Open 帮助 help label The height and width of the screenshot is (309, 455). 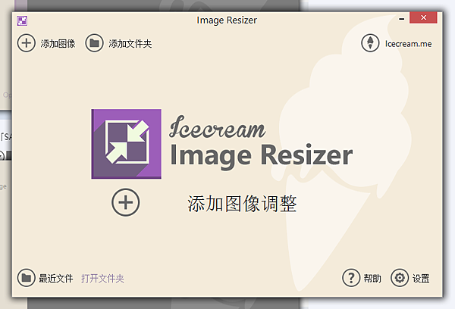pos(372,278)
